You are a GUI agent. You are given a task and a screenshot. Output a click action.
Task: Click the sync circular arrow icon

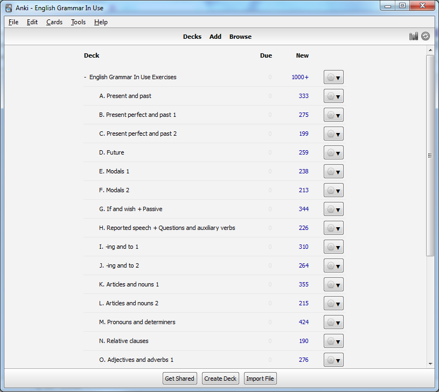pos(426,36)
